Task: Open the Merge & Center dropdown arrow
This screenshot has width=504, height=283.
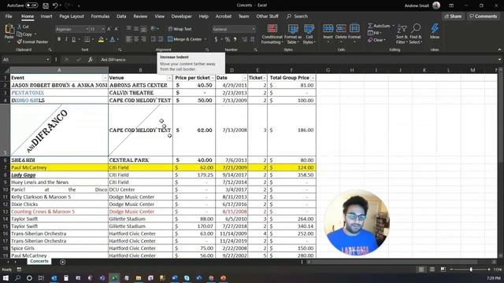Action: [x=206, y=39]
